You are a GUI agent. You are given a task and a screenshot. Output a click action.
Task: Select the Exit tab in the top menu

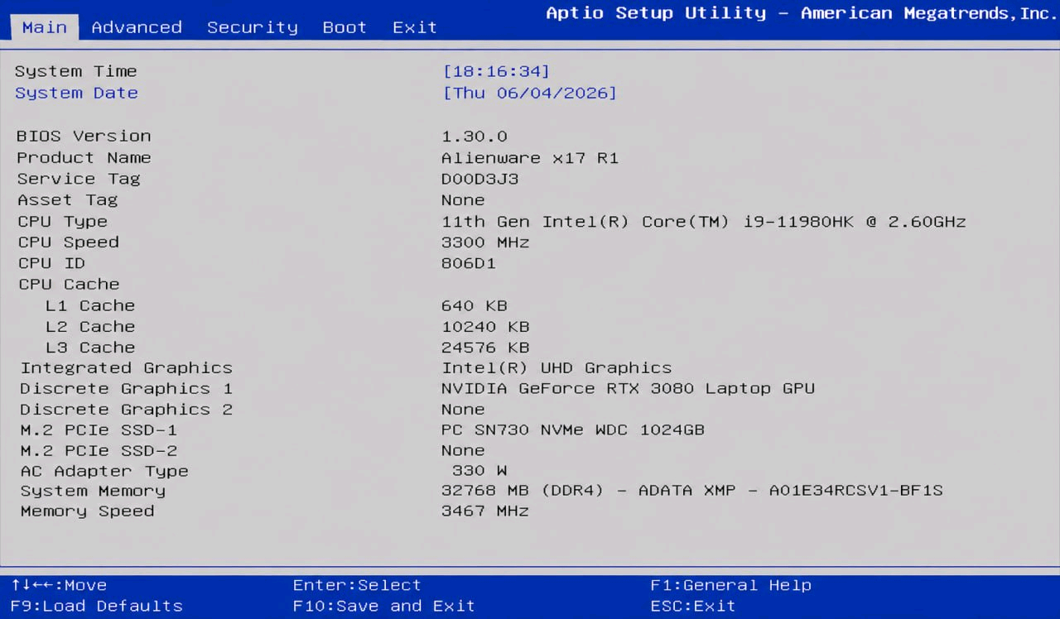tap(415, 27)
